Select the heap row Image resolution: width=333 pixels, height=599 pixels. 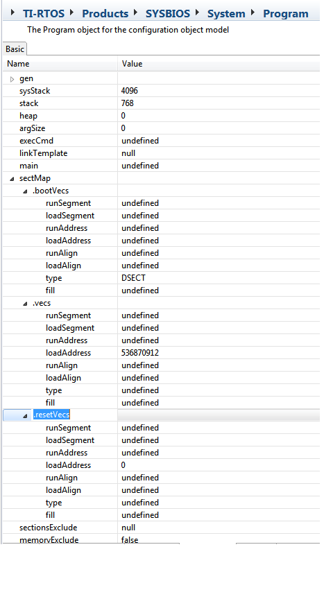click(162, 116)
